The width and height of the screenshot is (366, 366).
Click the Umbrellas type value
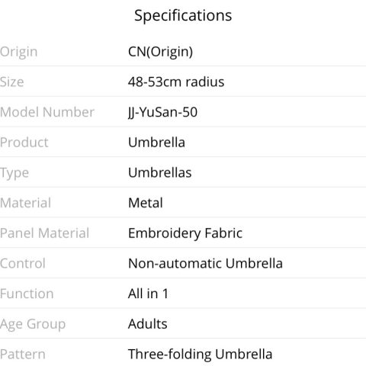(x=160, y=172)
